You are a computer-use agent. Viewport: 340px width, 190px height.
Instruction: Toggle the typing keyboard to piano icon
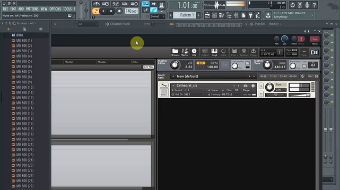tap(145, 4)
